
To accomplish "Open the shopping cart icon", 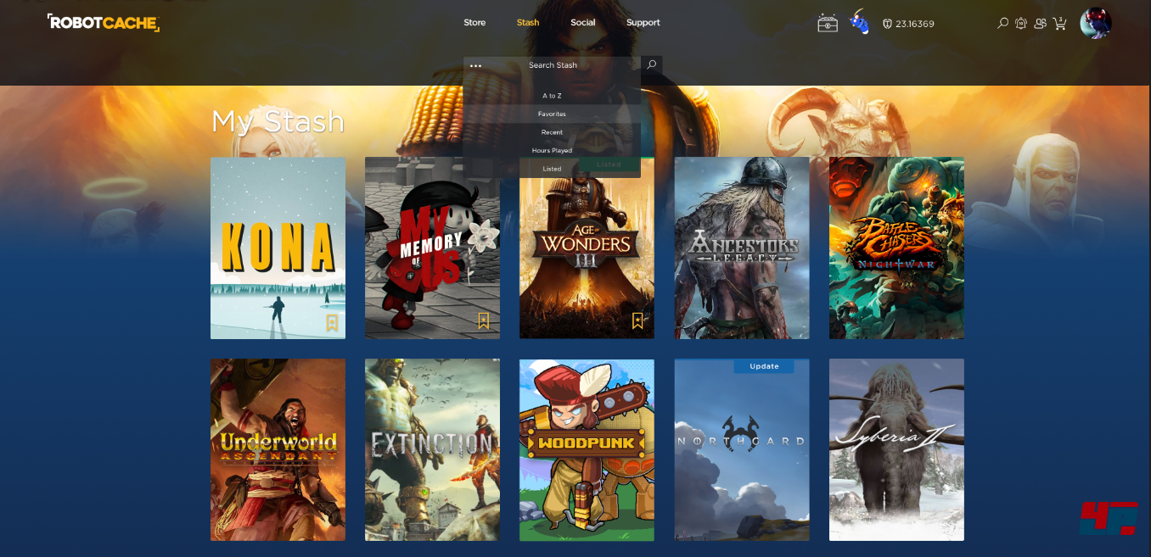I will (x=1059, y=23).
